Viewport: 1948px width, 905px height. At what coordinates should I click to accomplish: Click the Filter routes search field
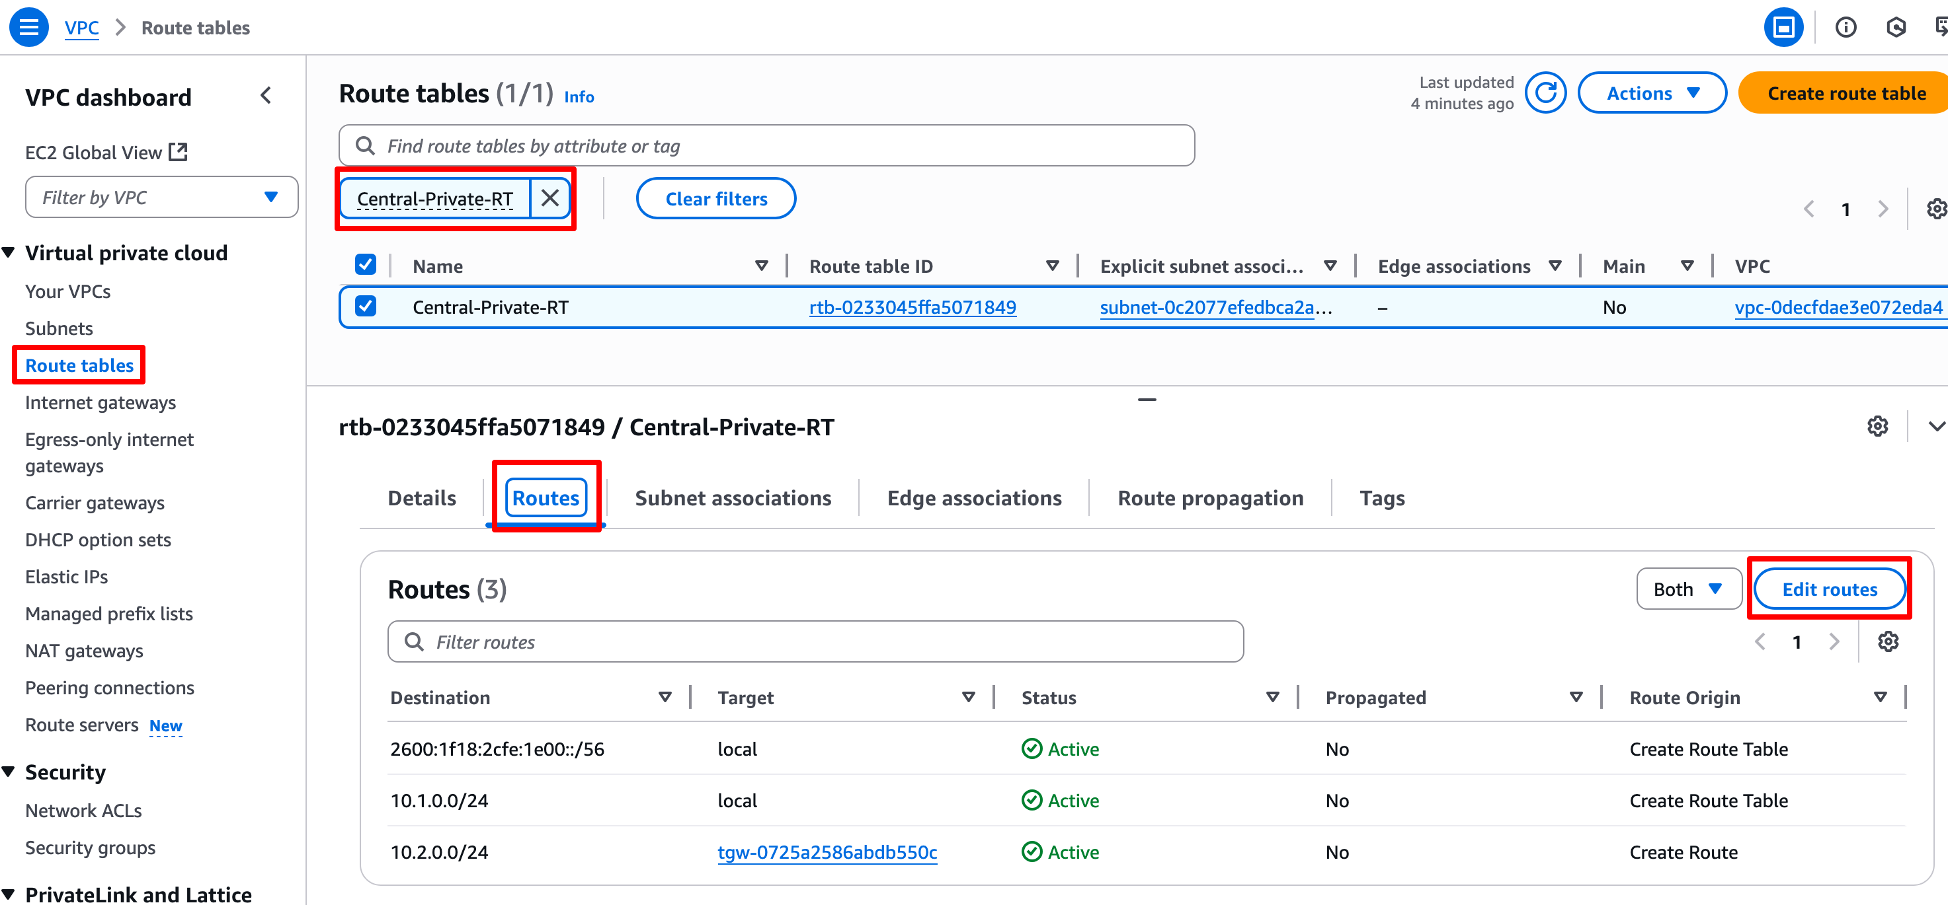click(x=815, y=641)
